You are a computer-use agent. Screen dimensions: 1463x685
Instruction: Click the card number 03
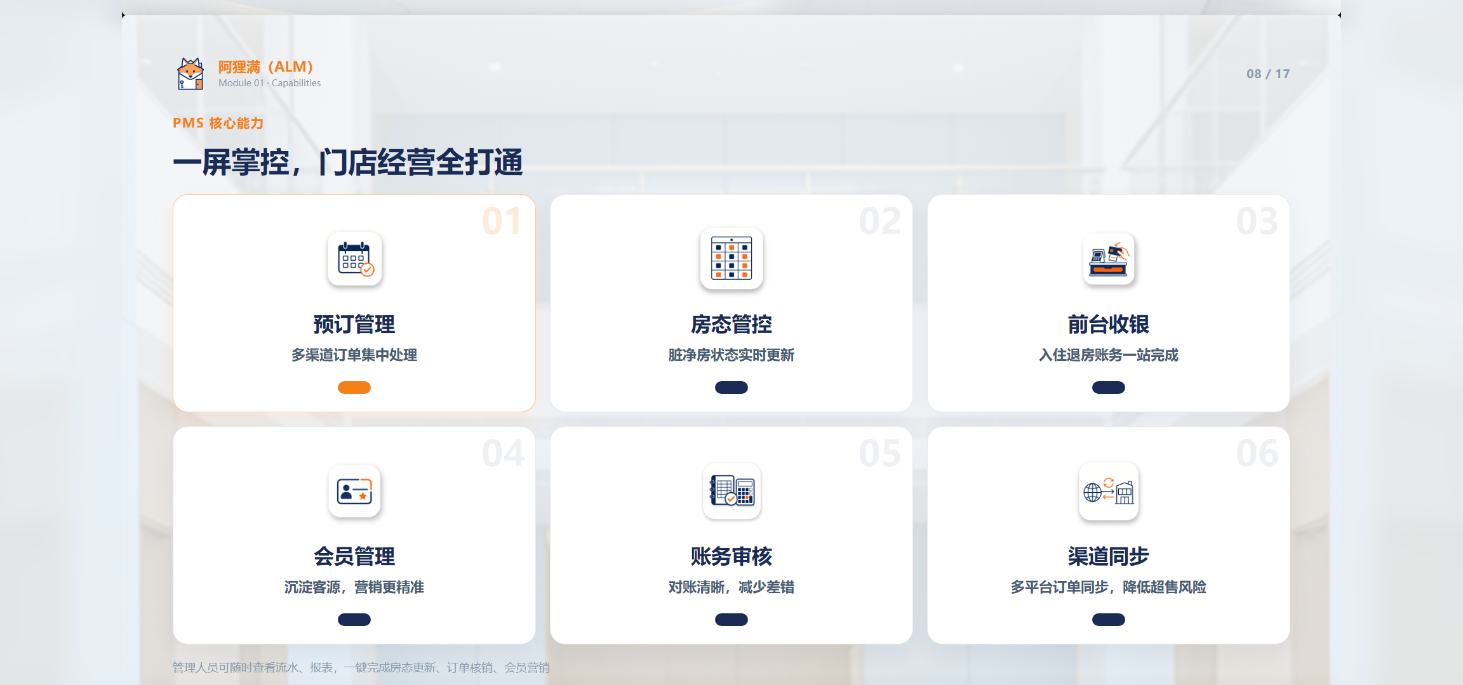(1257, 221)
